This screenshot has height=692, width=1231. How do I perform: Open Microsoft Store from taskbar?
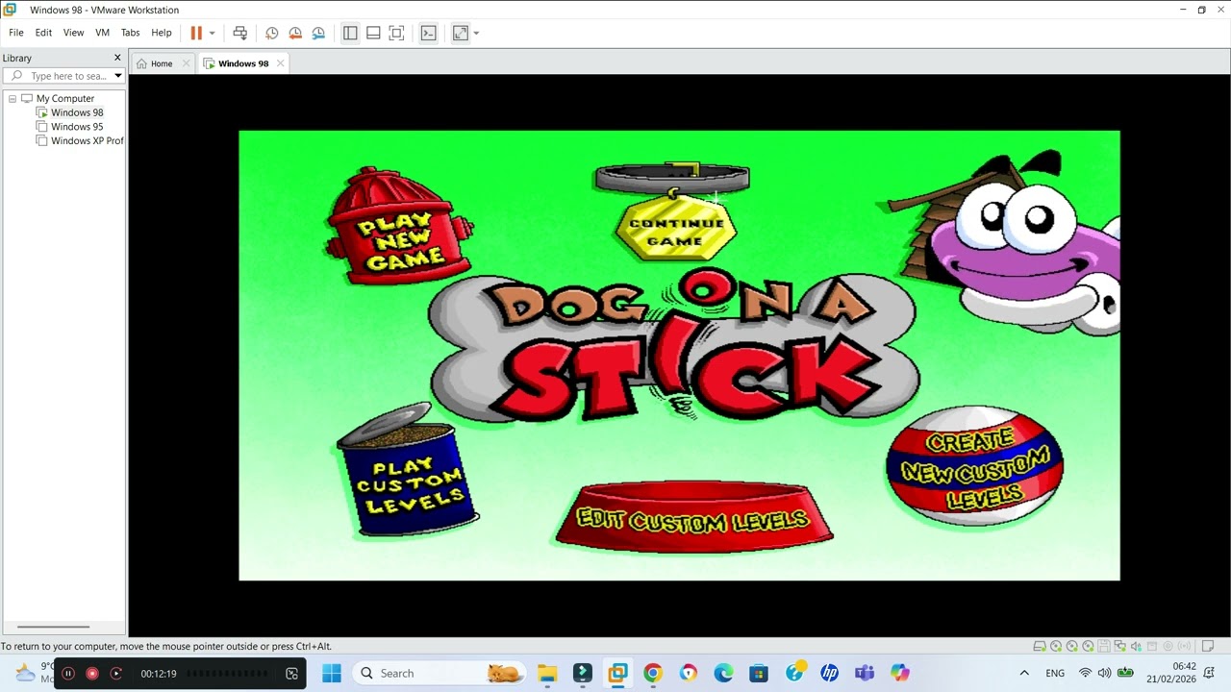click(x=759, y=673)
